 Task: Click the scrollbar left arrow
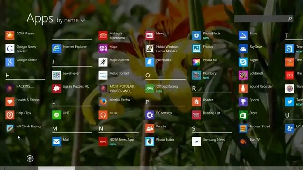(5, 168)
